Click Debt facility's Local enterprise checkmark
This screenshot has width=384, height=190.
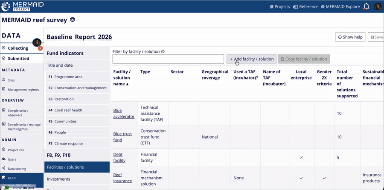tap(301, 158)
